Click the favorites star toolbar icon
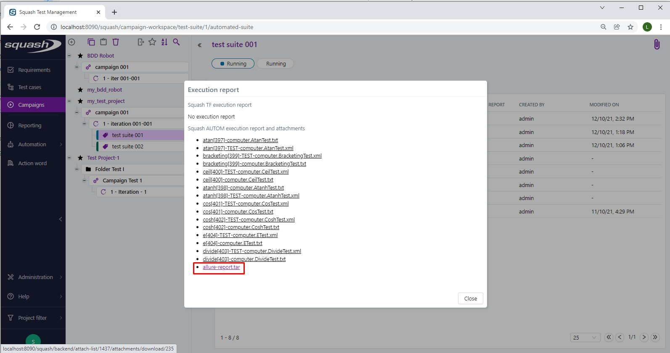Viewport: 670px width, 353px height. 152,42
